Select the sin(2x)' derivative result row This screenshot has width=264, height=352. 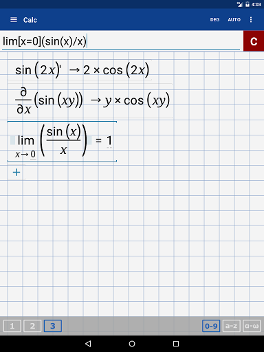[x=80, y=69]
